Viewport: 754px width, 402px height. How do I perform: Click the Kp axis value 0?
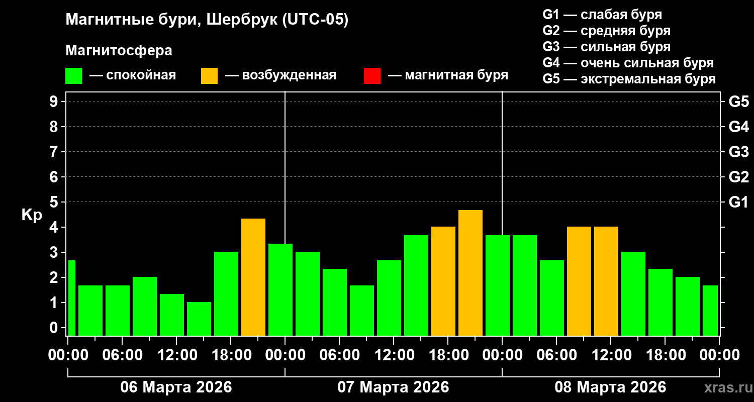pos(55,328)
